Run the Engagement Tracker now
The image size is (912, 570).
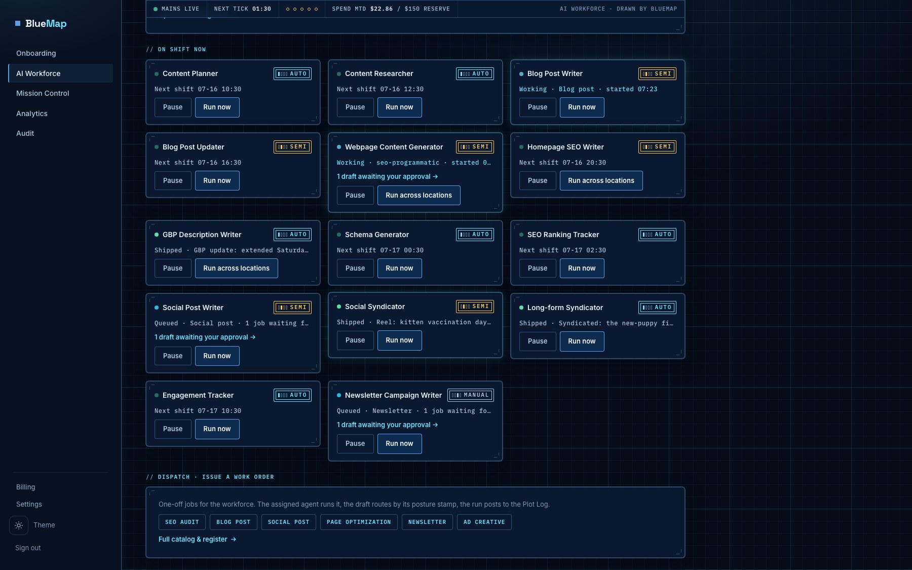coord(217,429)
